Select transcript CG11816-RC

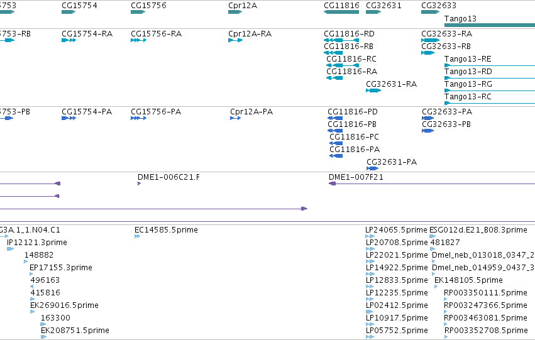[351, 59]
